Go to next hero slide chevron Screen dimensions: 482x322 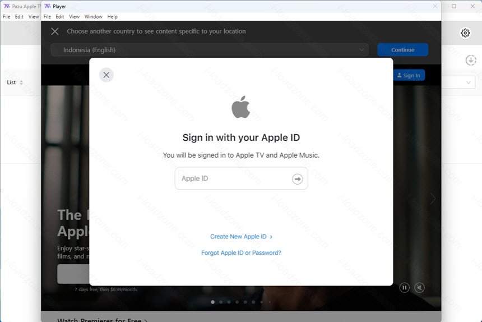(433, 199)
